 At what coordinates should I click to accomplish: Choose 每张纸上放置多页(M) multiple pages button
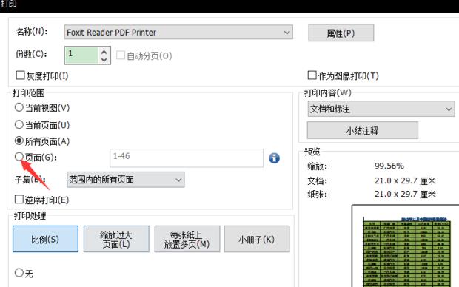(x=187, y=239)
